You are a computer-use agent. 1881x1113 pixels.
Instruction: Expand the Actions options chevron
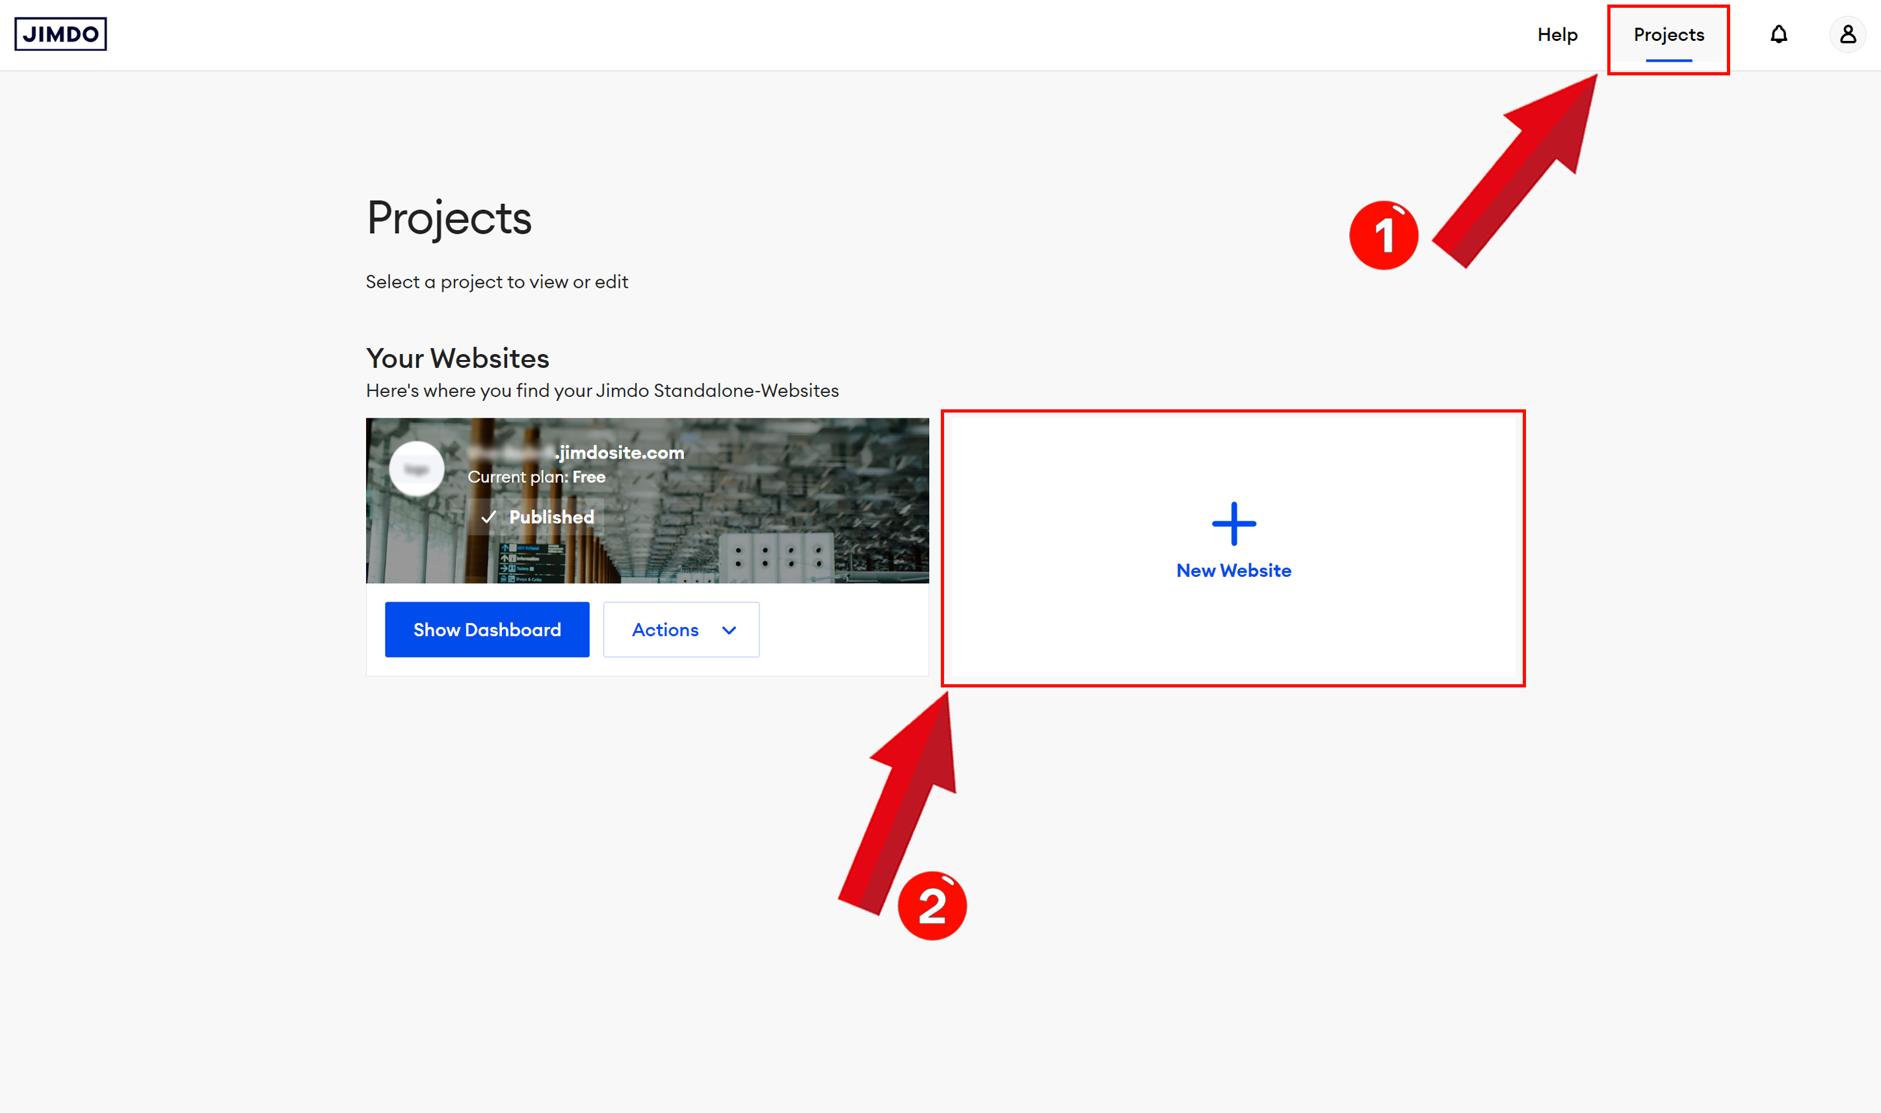coord(729,630)
